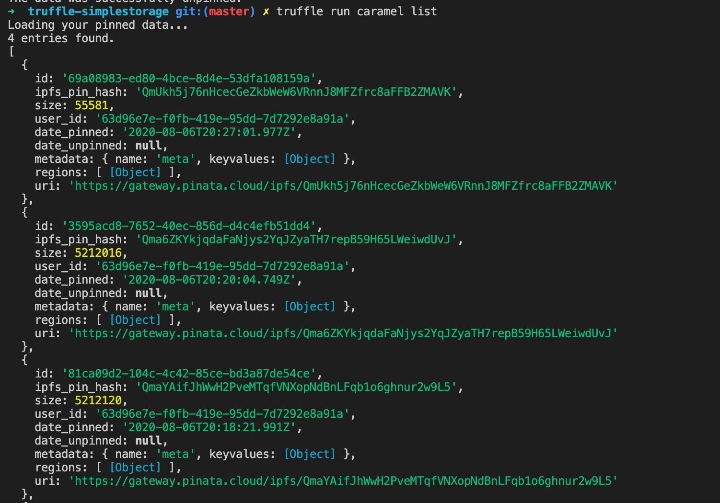Click regions [Object] in third entry
The height and width of the screenshot is (503, 720).
tap(136, 468)
